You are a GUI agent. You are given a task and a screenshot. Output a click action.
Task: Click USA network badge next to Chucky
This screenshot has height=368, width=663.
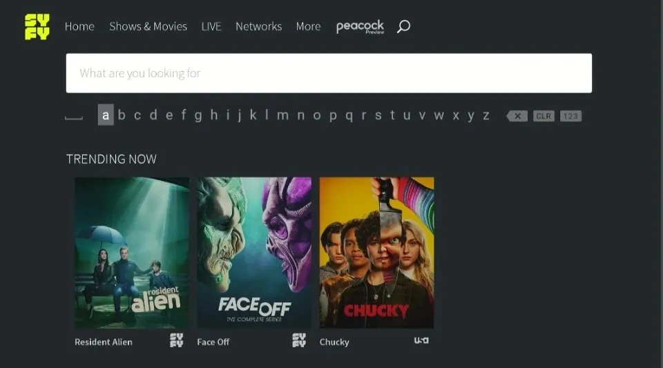pyautogui.click(x=421, y=340)
